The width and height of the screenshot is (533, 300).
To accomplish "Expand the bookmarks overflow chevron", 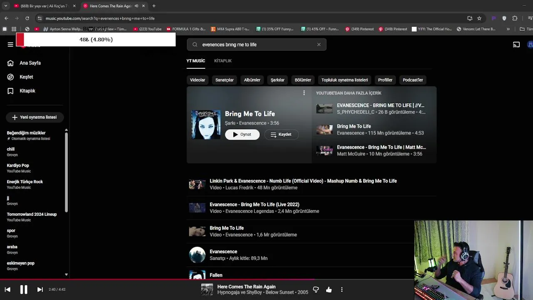I will point(508,29).
